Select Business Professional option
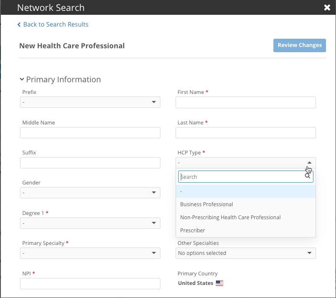 (x=206, y=204)
